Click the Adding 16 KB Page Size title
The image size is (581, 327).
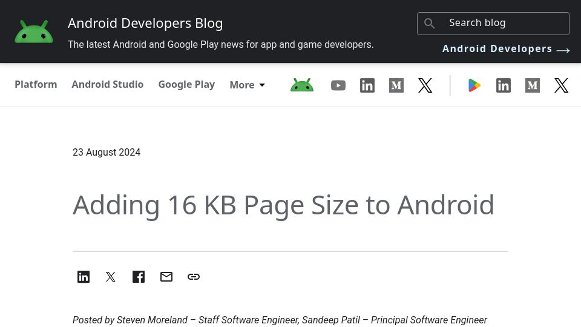coord(283,205)
